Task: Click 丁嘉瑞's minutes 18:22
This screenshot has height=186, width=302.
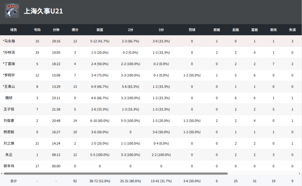Action: point(56,64)
